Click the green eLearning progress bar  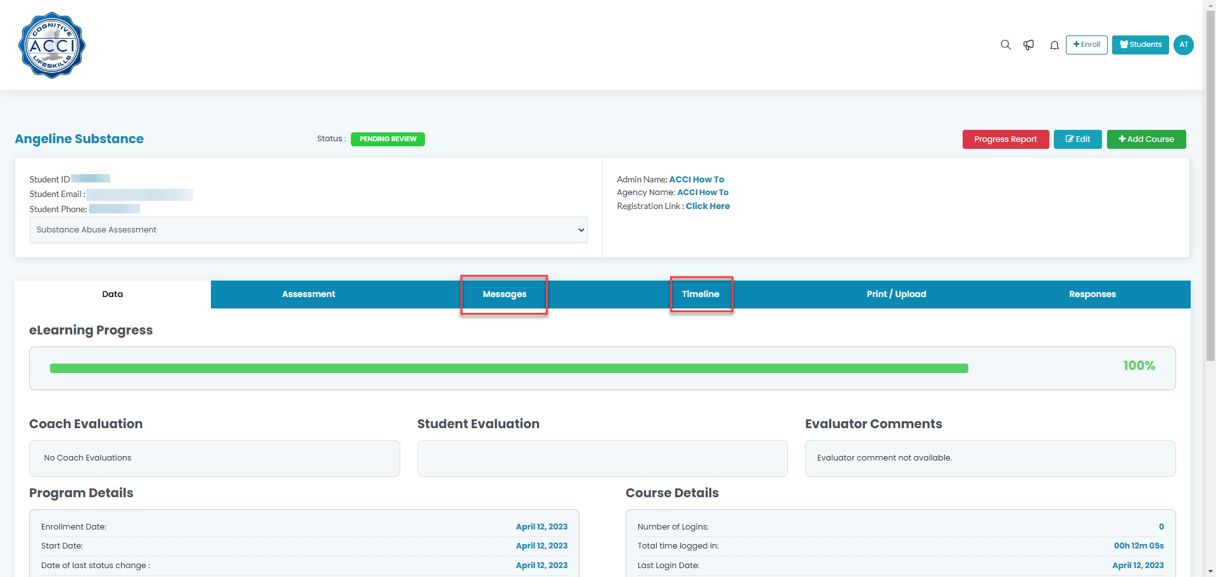[509, 369]
